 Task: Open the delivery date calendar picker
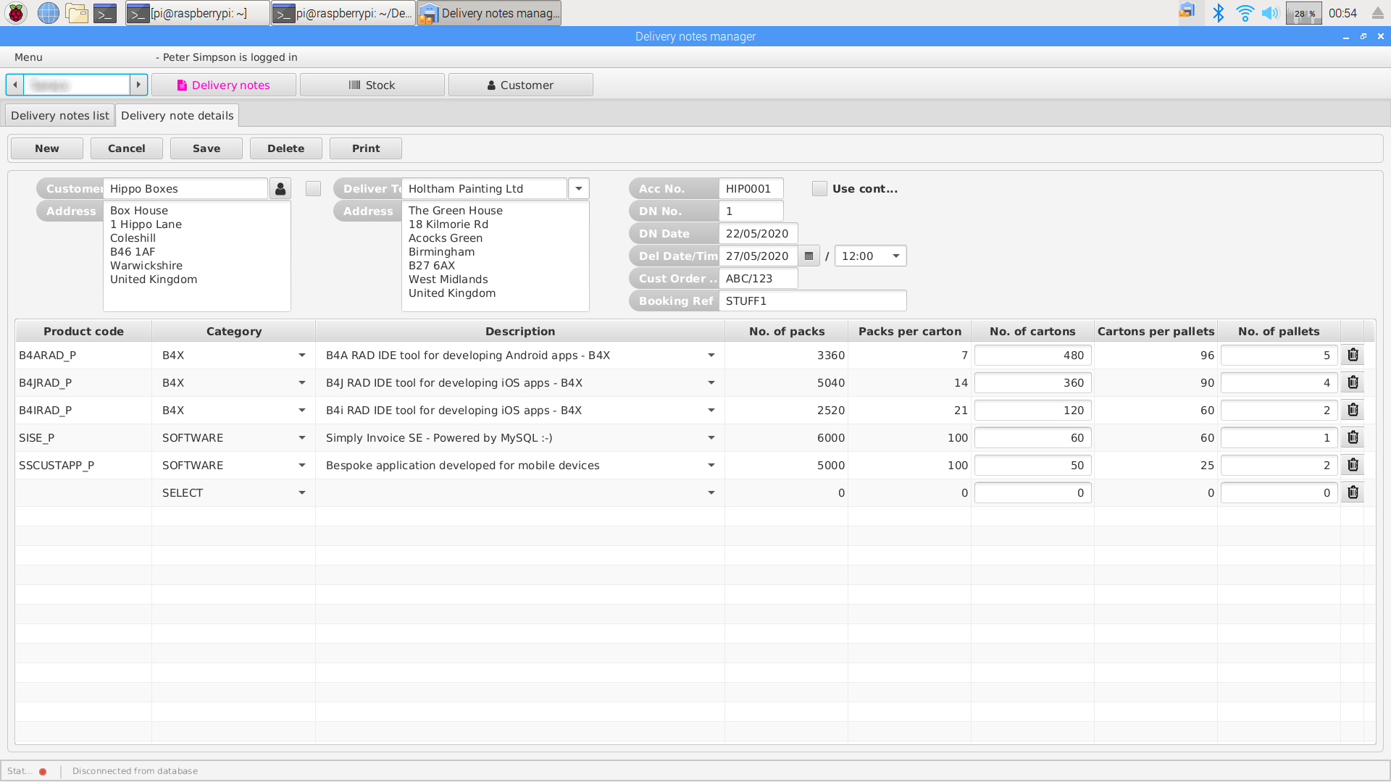(x=809, y=256)
